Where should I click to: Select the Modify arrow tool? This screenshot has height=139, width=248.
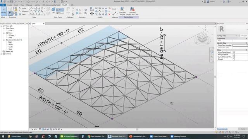tap(3, 11)
